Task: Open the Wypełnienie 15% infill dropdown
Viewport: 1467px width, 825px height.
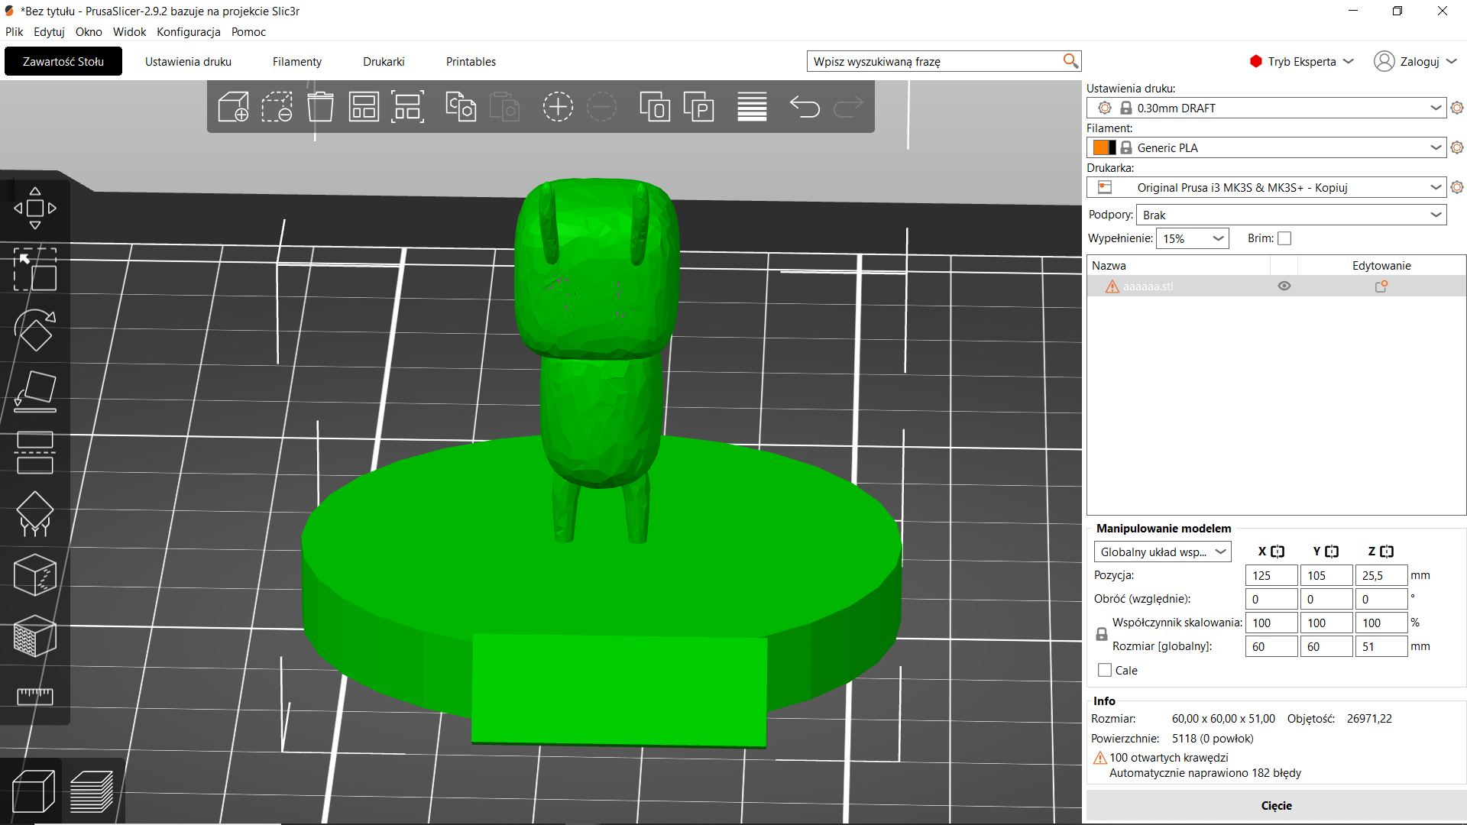Action: [1192, 238]
